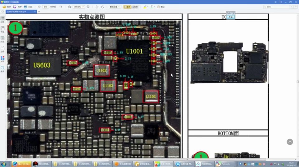
Task: Click the top-side motherboard thumbnail image
Action: [x=229, y=63]
